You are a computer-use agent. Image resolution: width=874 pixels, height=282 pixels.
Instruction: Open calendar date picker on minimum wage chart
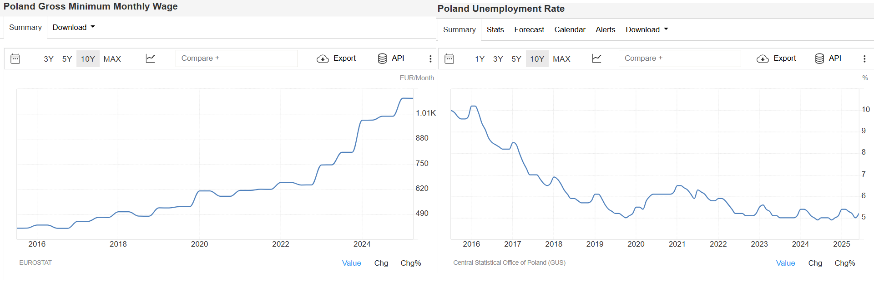(15, 59)
